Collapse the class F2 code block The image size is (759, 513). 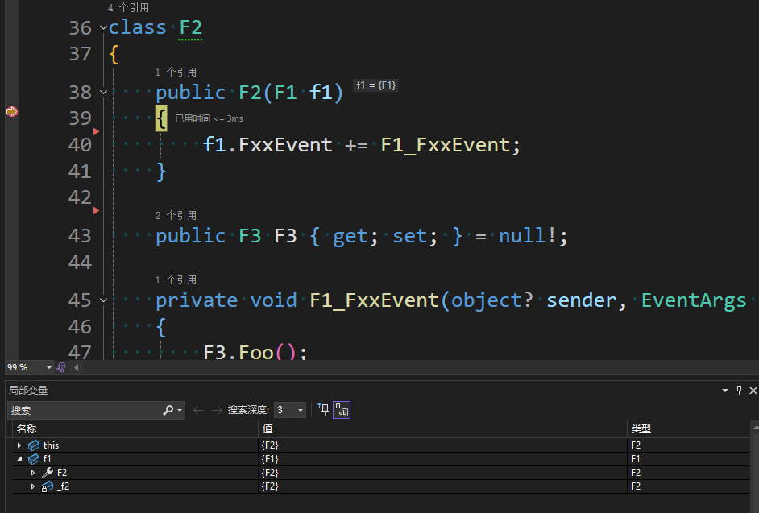[x=103, y=27]
